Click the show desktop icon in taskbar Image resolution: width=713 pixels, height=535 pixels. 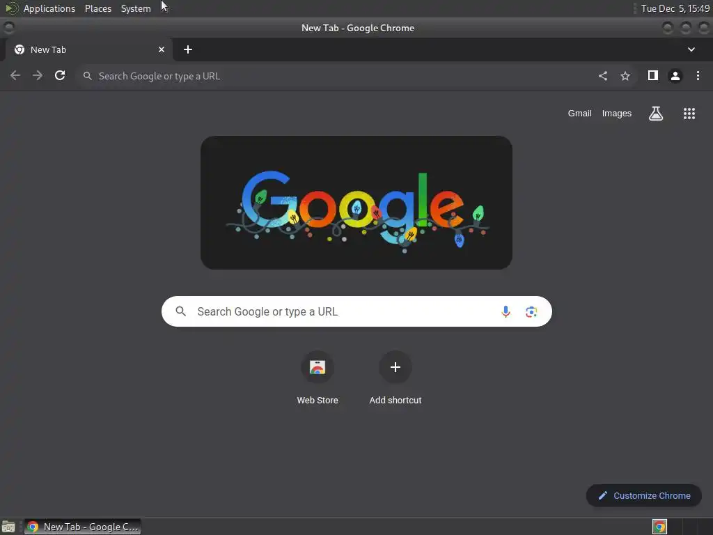(x=8, y=527)
